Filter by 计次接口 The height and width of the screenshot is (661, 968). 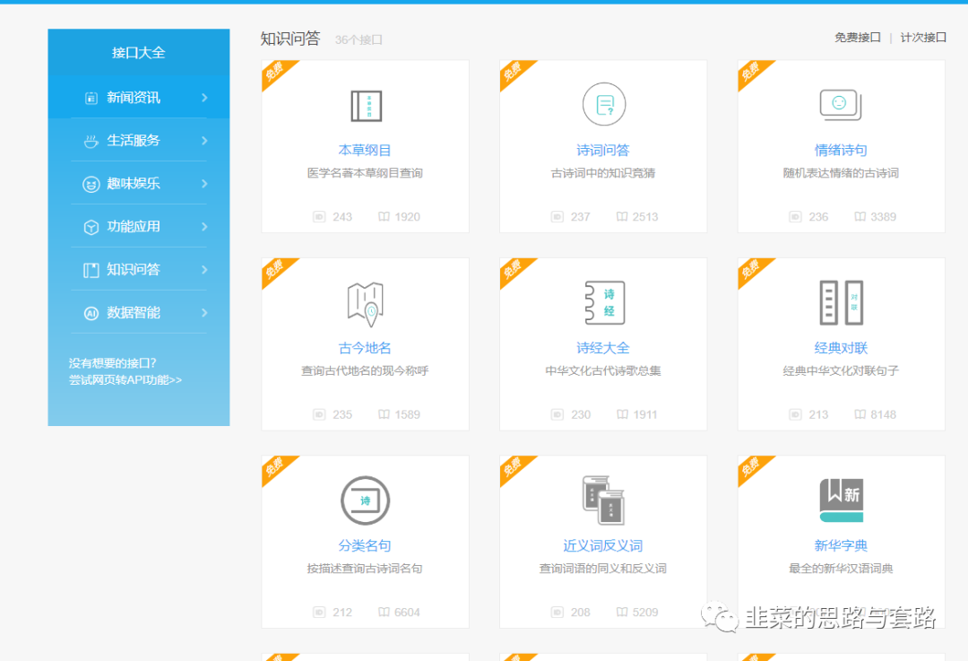click(923, 38)
